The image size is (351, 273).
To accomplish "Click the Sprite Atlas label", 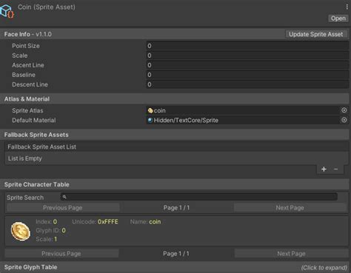I will (x=27, y=110).
